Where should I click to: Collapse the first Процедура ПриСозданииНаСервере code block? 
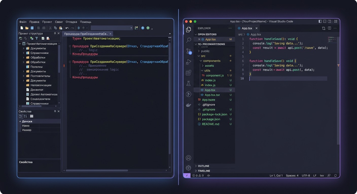click(x=70, y=46)
